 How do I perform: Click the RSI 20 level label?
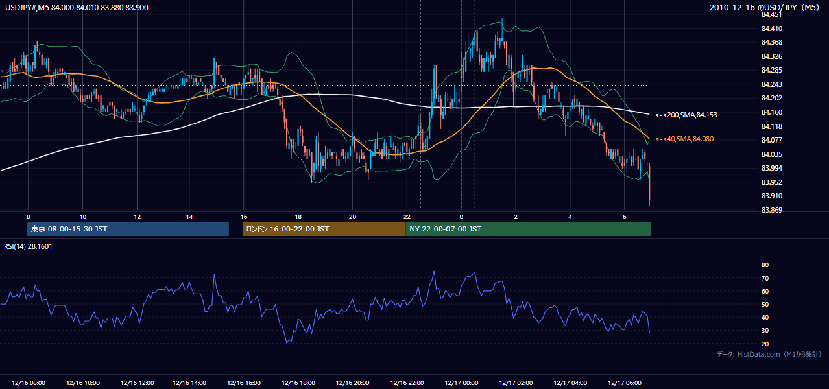pyautogui.click(x=765, y=344)
